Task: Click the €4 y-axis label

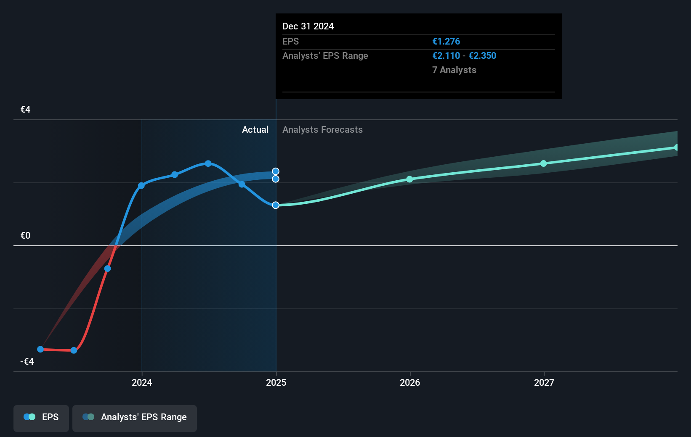Action: coord(26,109)
